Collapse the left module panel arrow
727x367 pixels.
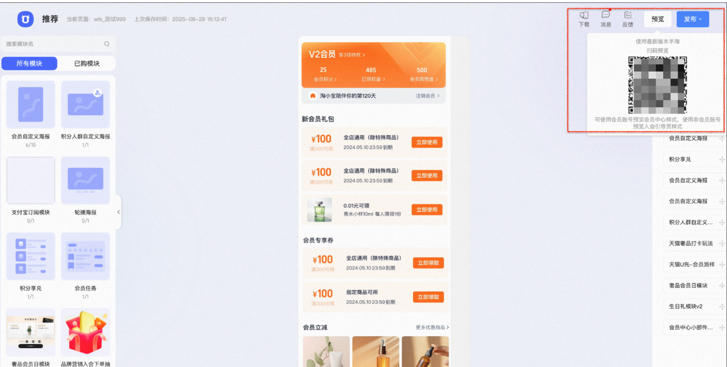[119, 212]
